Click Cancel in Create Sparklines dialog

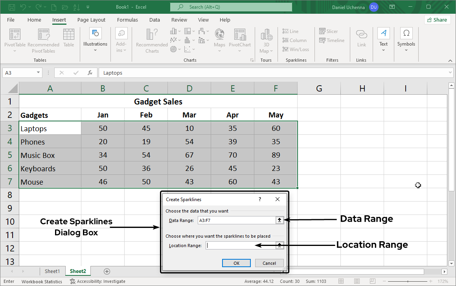click(269, 263)
